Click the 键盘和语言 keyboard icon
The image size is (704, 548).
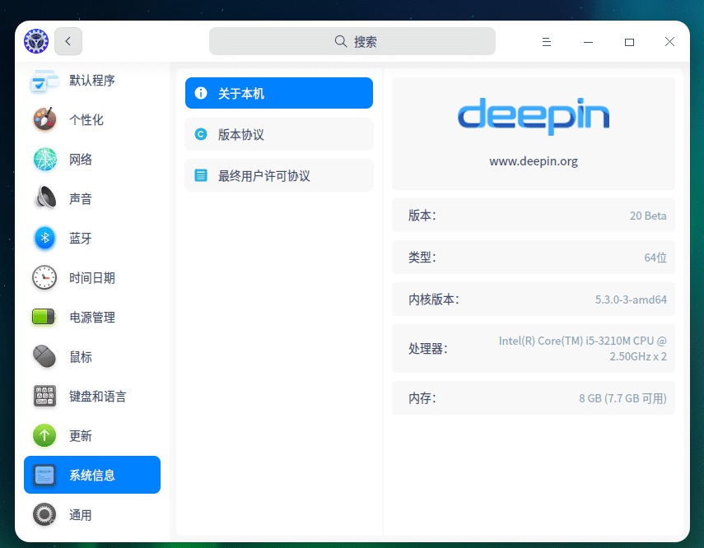click(44, 396)
